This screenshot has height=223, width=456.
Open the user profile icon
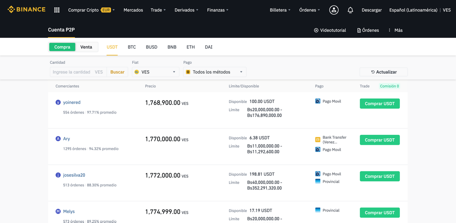334,10
